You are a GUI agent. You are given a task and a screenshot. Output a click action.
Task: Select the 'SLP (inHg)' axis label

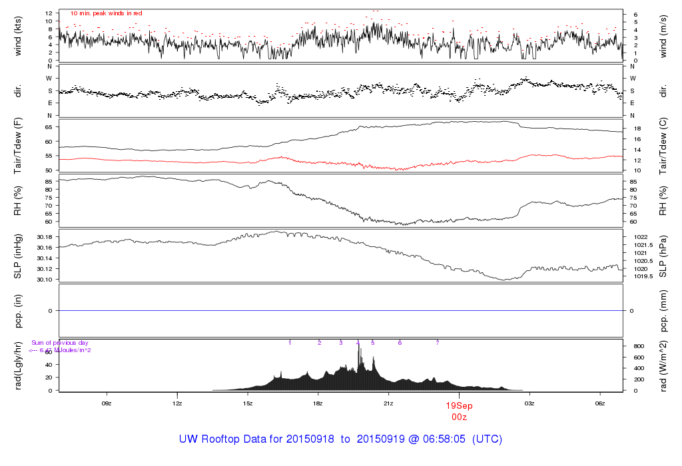[x=18, y=256]
